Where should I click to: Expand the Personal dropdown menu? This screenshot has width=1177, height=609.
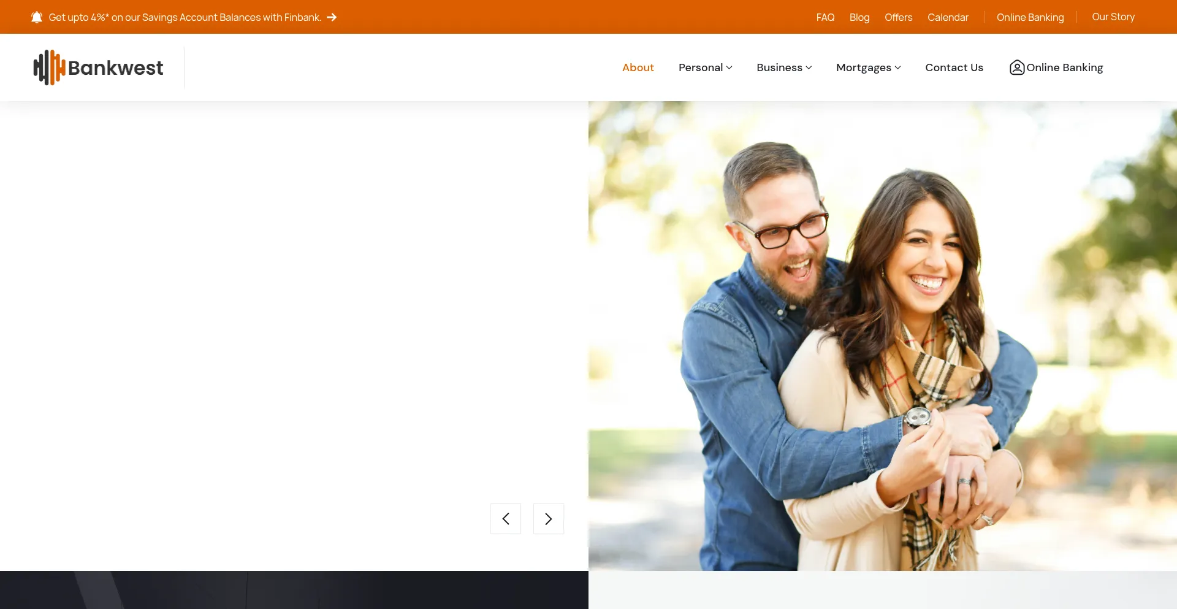[x=705, y=67]
